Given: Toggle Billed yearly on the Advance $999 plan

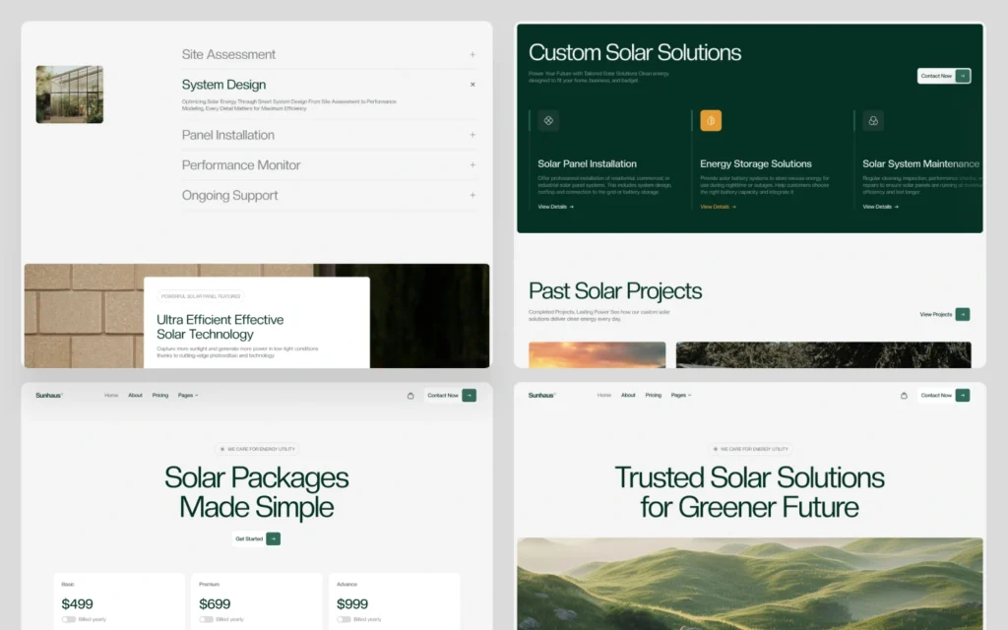Looking at the screenshot, I should click(344, 619).
